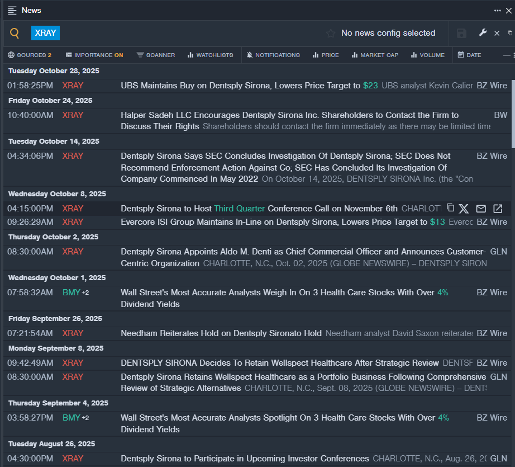
Task: Open UBS Maintains Buy on Dentsply Sirona headline
Action: [240, 86]
